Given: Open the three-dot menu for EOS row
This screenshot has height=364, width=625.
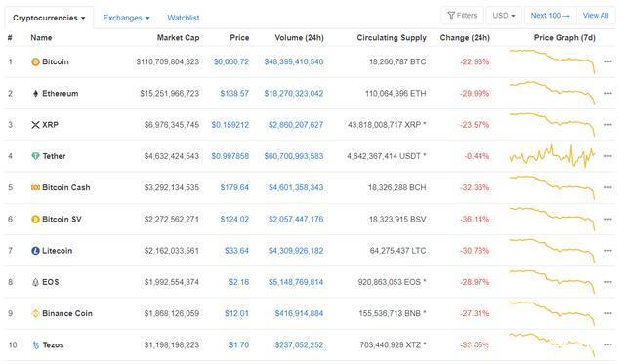Looking at the screenshot, I should [607, 282].
